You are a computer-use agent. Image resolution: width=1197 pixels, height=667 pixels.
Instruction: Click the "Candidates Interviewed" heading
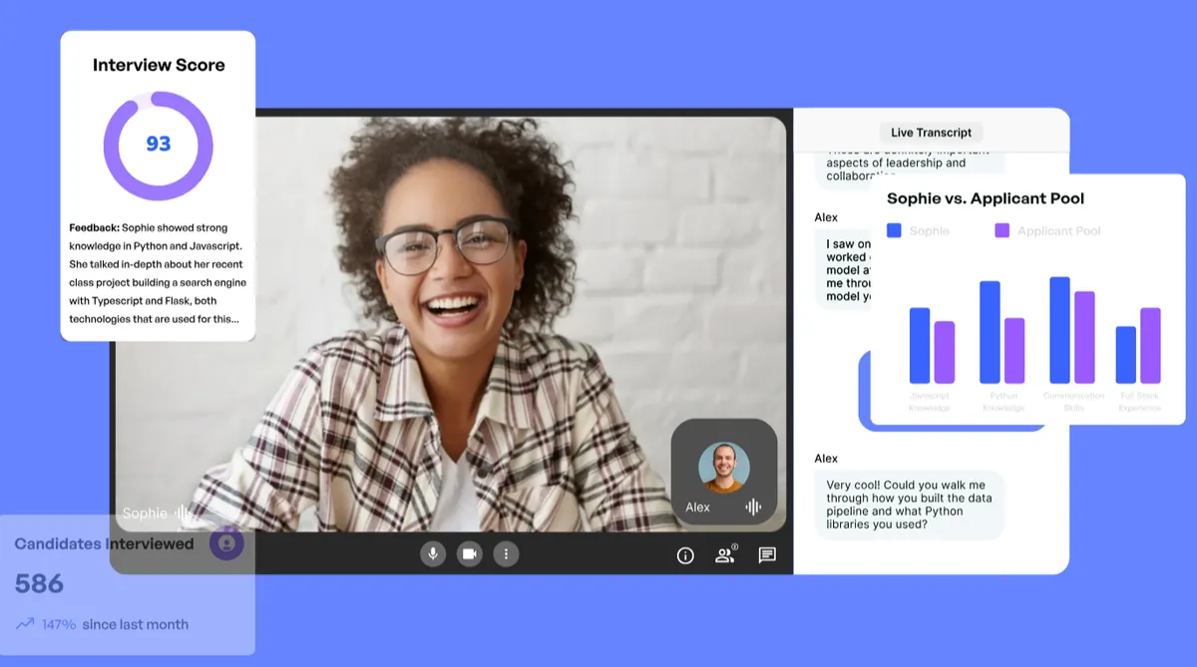click(105, 543)
